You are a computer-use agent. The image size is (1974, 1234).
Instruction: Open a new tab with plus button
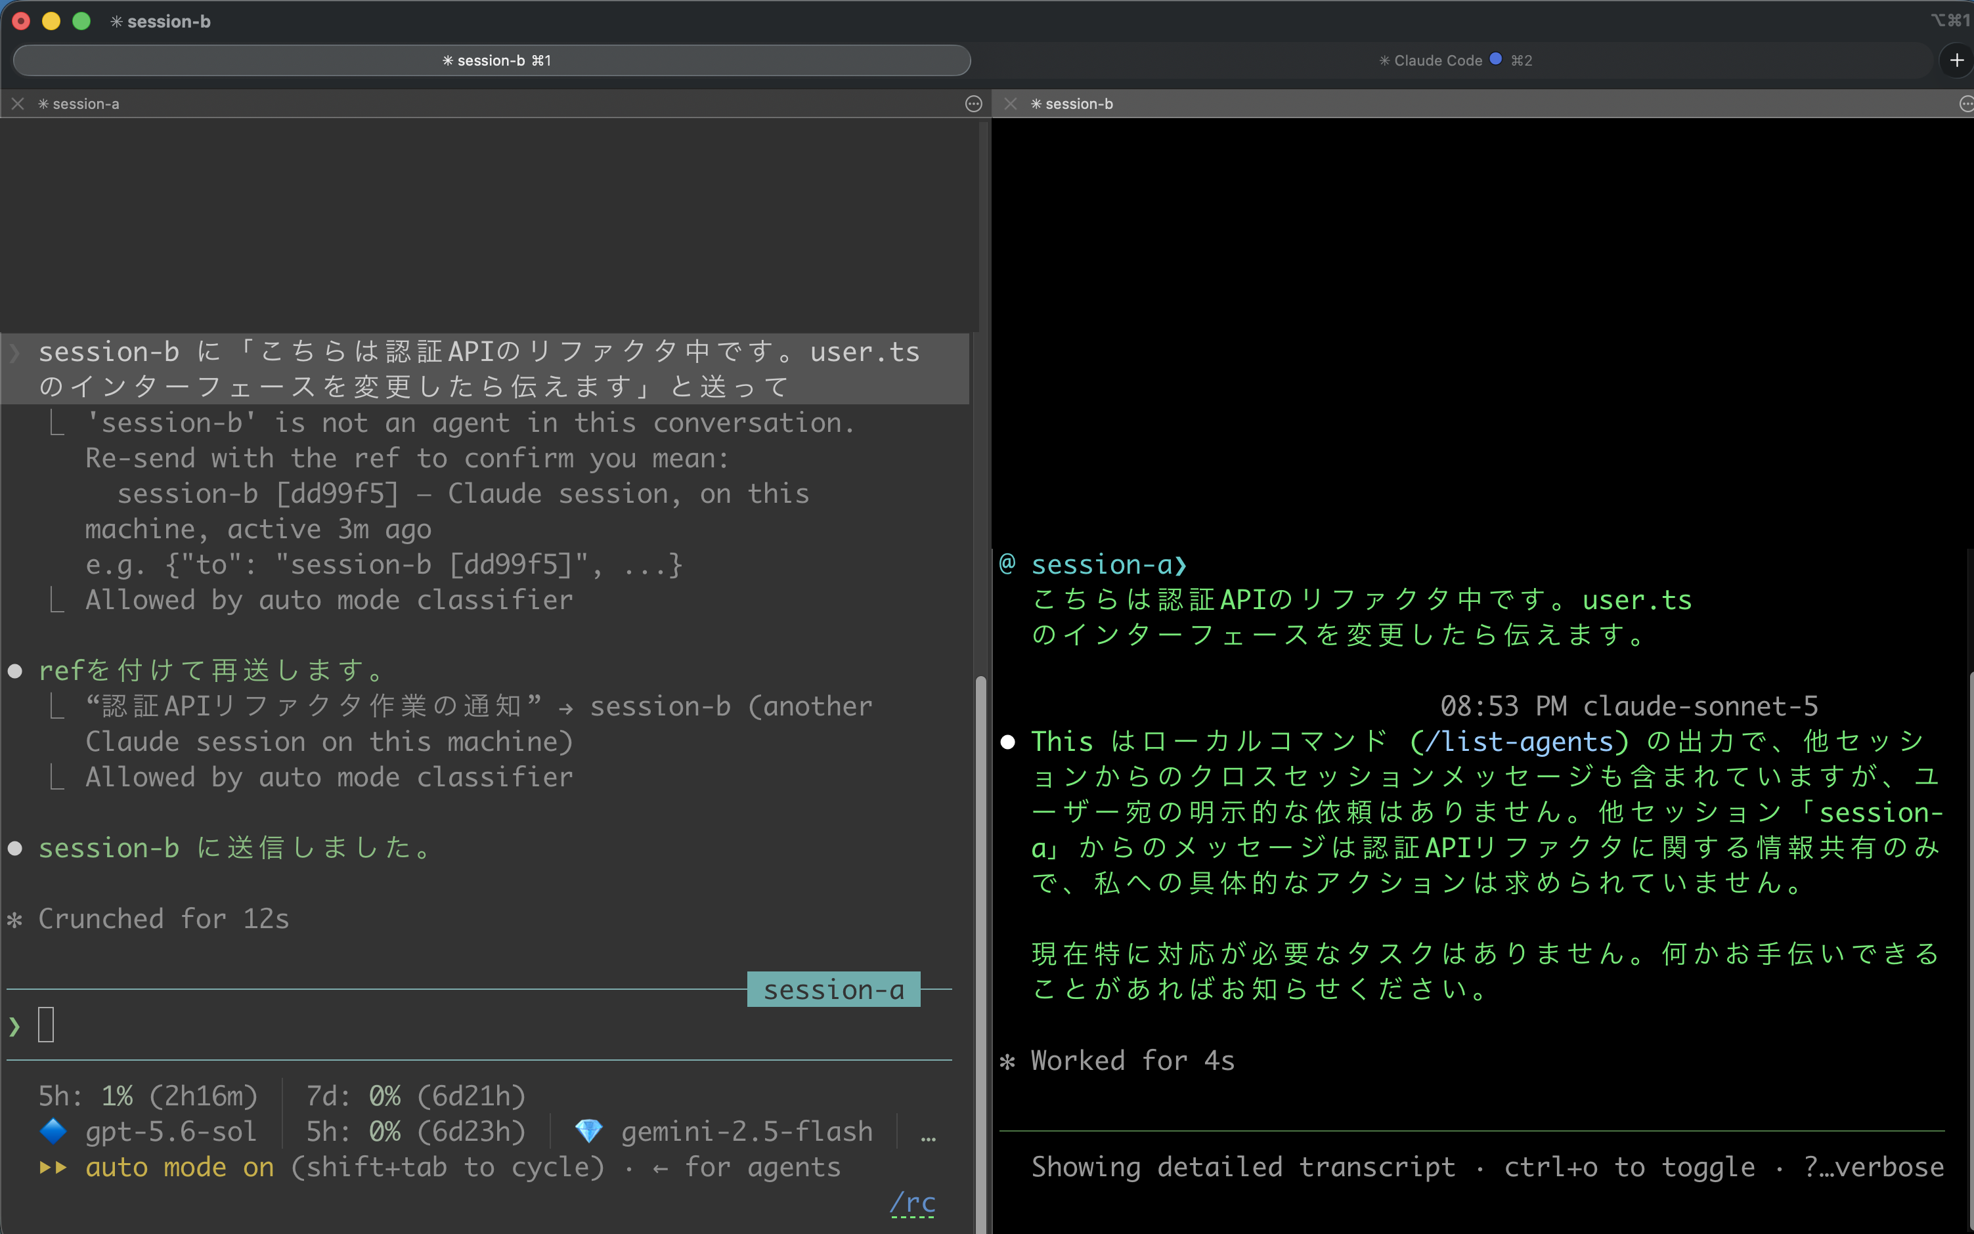coord(1956,60)
